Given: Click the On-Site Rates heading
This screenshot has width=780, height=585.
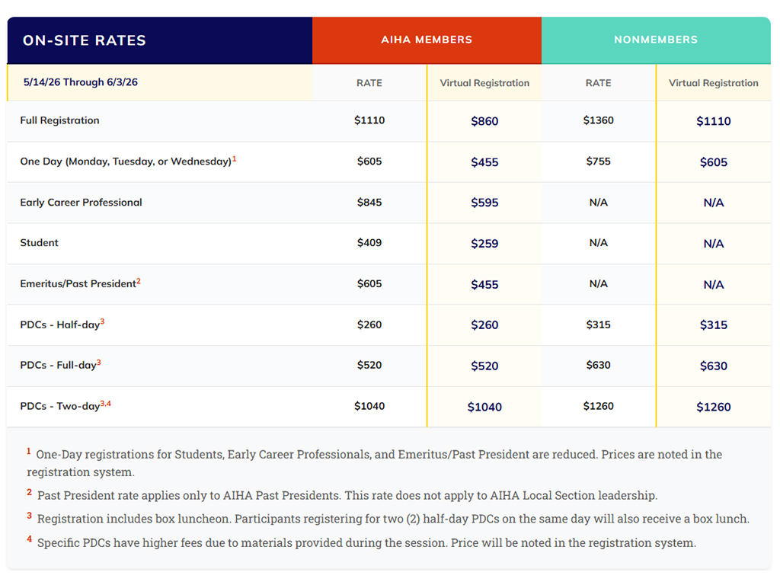Looking at the screenshot, I should coord(85,40).
